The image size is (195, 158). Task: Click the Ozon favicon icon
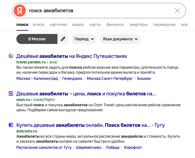point(11,93)
